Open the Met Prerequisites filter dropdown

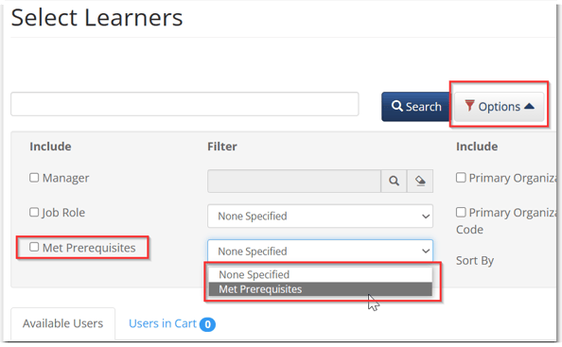coord(320,251)
